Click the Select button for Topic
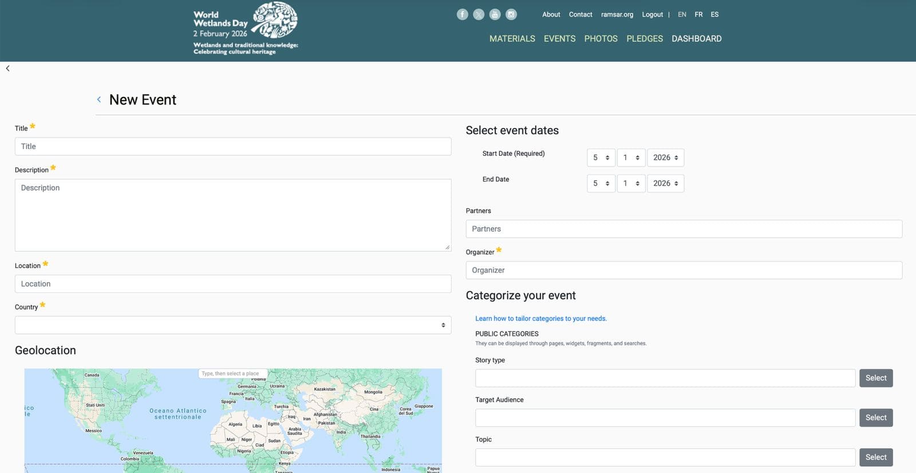This screenshot has width=916, height=473. tap(876, 457)
